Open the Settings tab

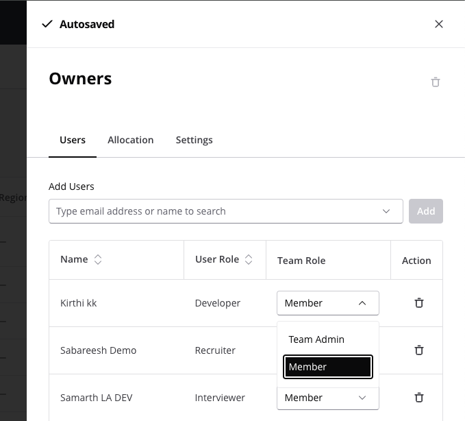pyautogui.click(x=194, y=140)
